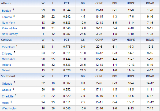160x111 pixels.
Task: Click the Atlantic division ROAD column header
Action: pyautogui.click(x=150, y=3)
